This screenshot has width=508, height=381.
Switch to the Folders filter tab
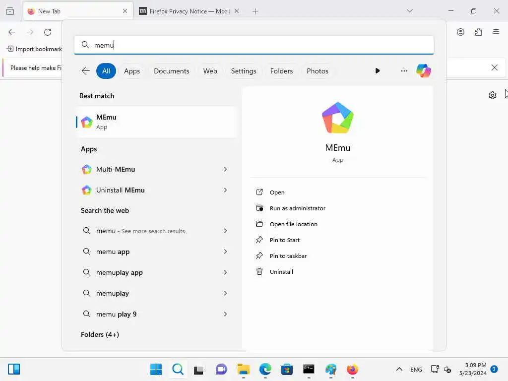point(281,71)
